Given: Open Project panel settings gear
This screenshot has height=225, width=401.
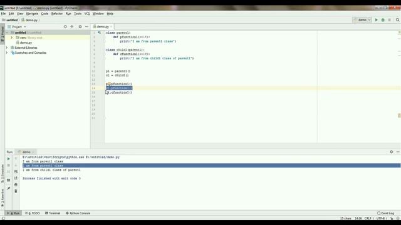Looking at the screenshot, I should coord(80,27).
